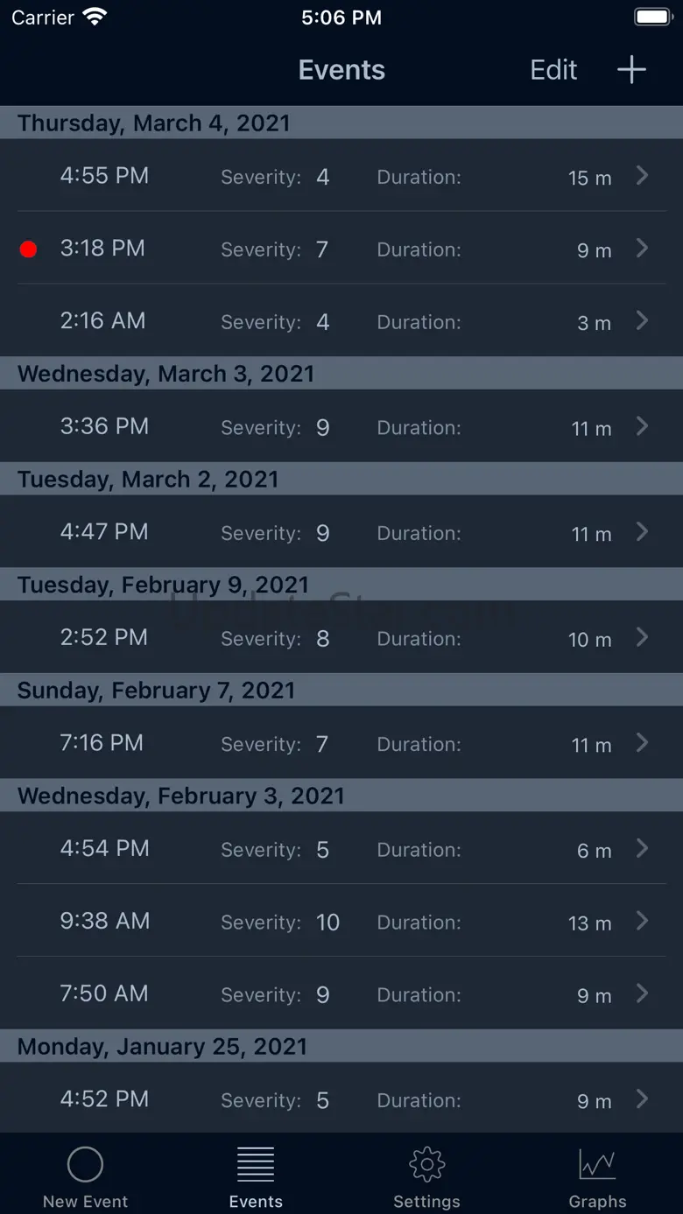Tap the plus icon to add event
The image size is (683, 1214).
pyautogui.click(x=630, y=70)
